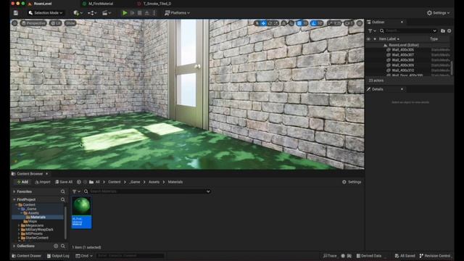
Task: Activate the viewport Select objects tool
Action: [257, 23]
